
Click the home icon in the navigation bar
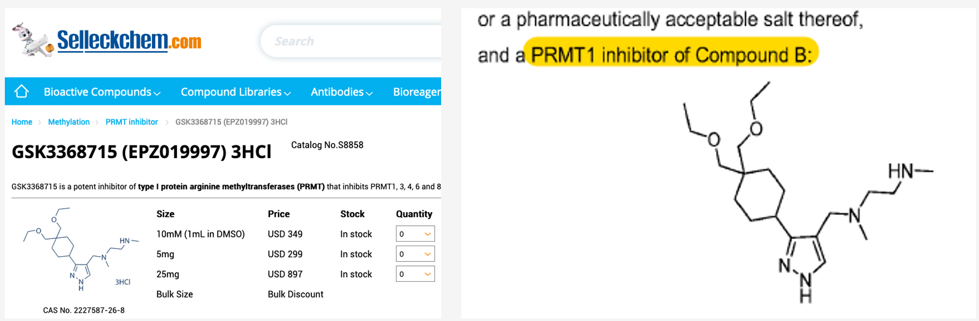pyautogui.click(x=21, y=91)
